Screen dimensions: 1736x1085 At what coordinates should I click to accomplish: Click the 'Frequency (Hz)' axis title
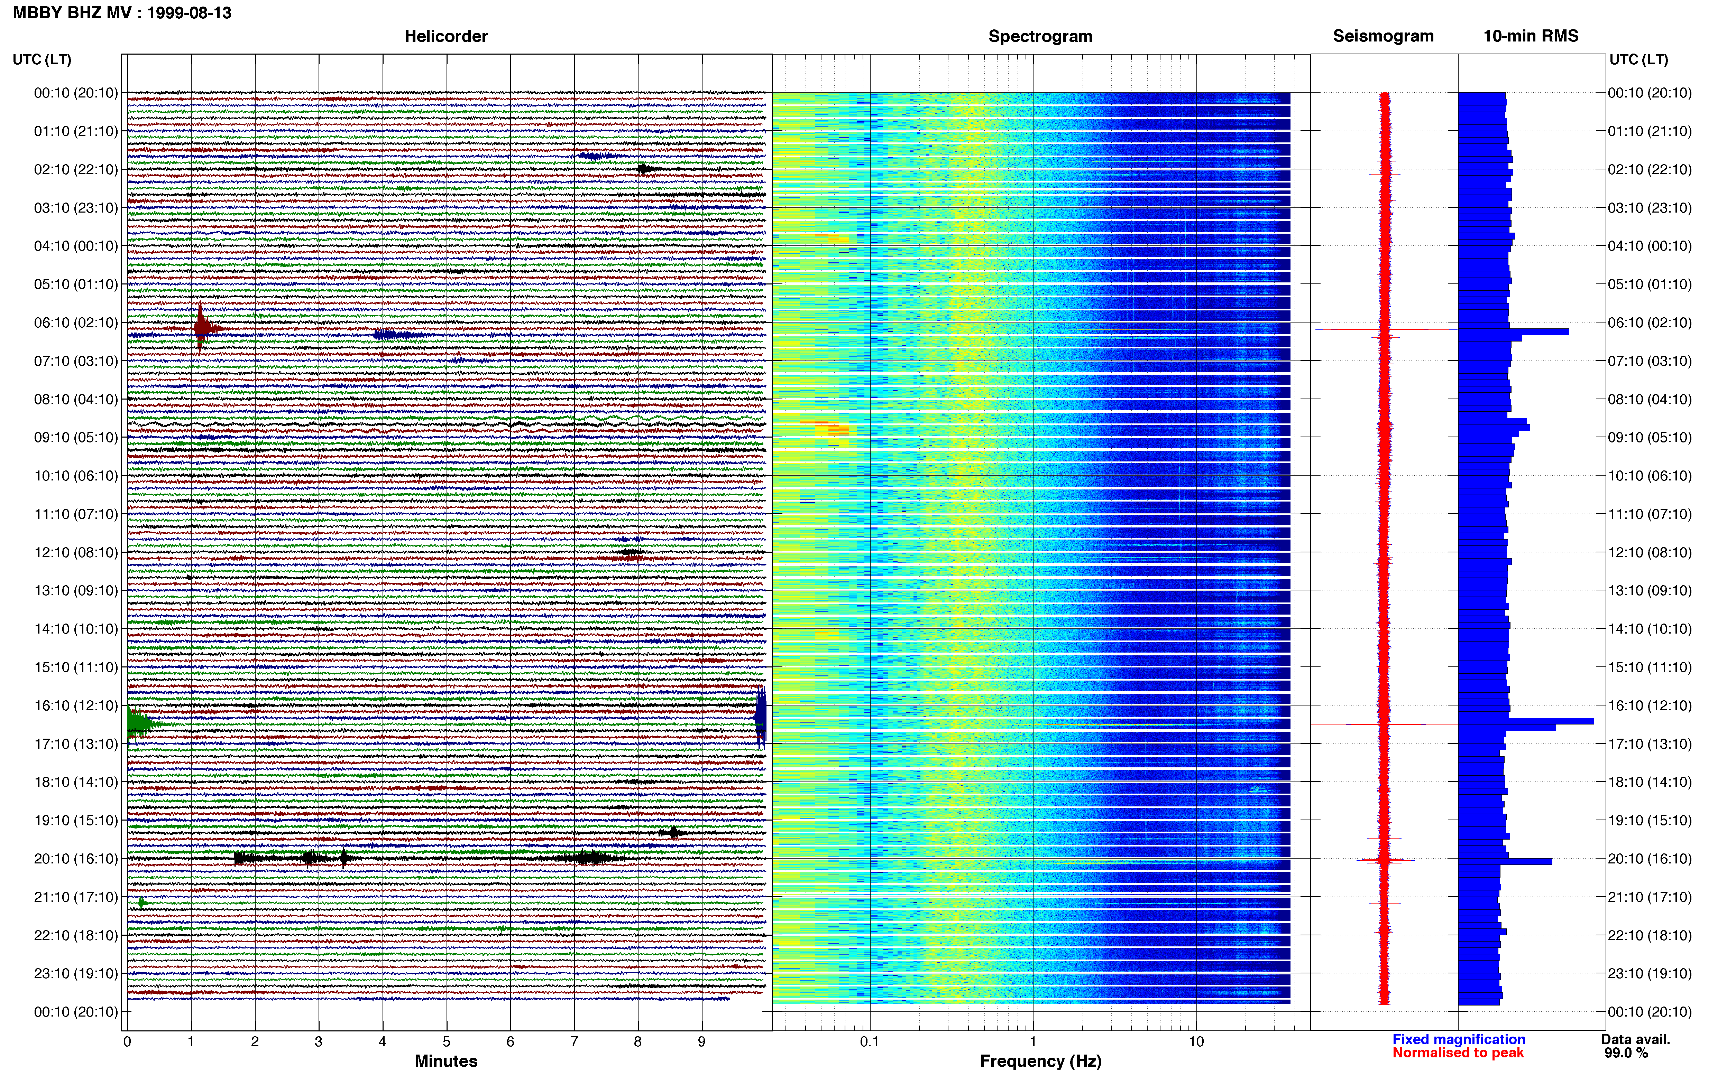1040,1061
